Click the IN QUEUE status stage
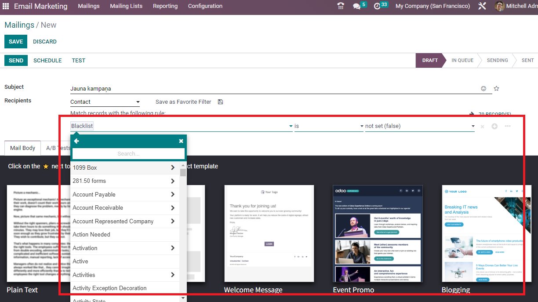The height and width of the screenshot is (302, 538). tap(462, 61)
